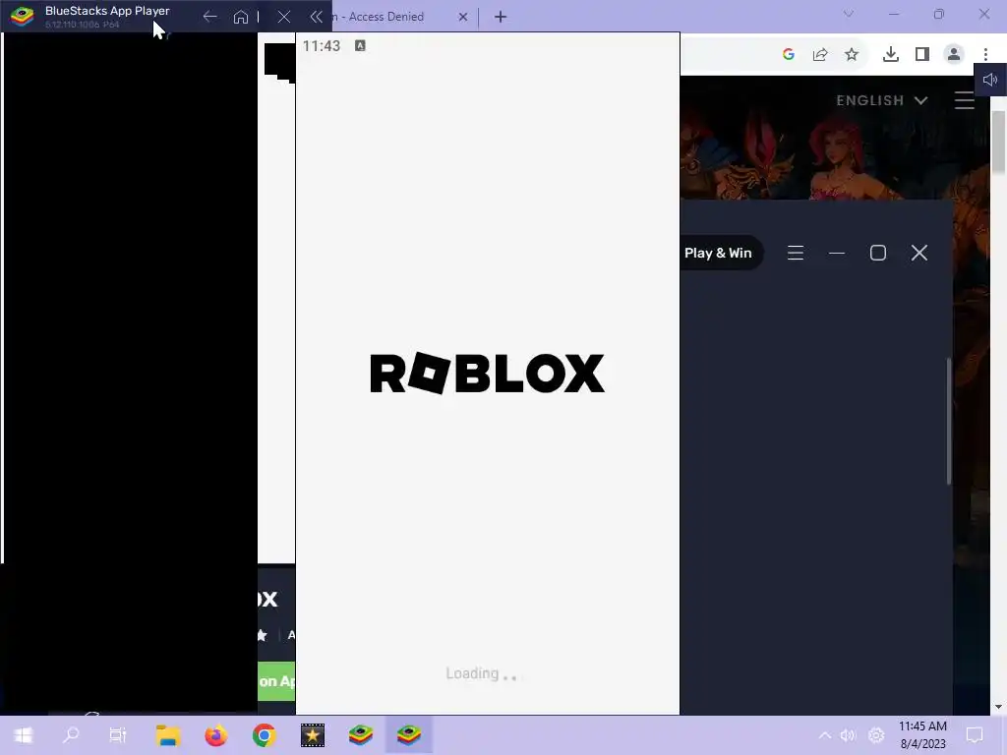
Task: Switch to active BlueStacks taskbar icon
Action: pyautogui.click(x=409, y=735)
